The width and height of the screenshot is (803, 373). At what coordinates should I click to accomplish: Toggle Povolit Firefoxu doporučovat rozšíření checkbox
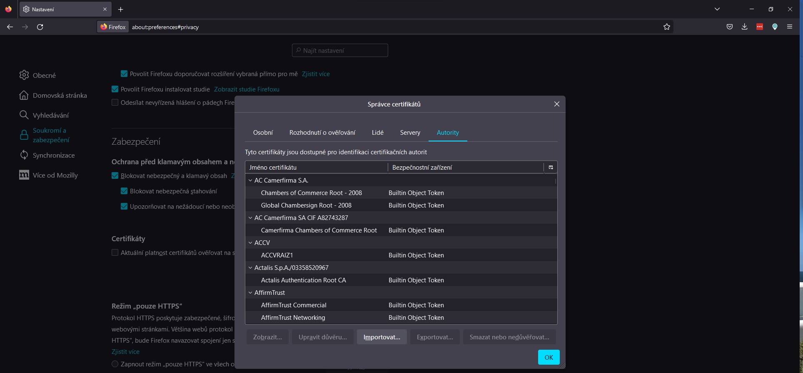click(124, 74)
